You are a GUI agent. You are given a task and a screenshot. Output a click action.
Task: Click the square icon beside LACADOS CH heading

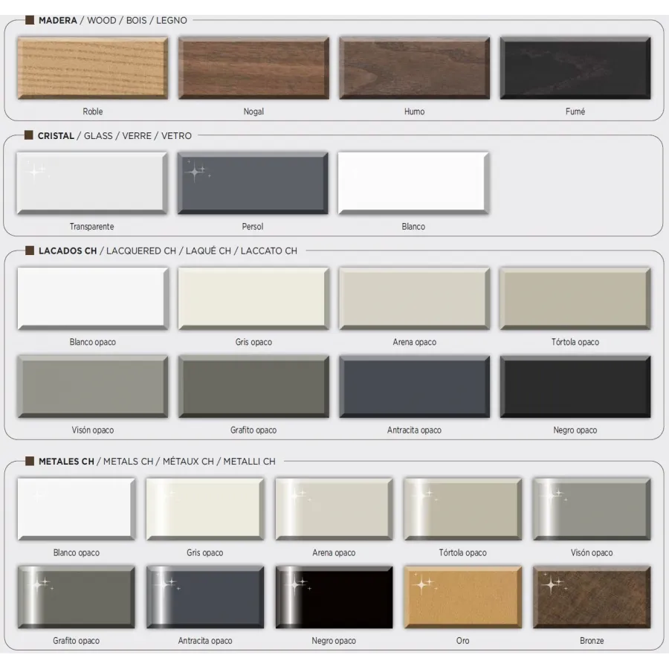pyautogui.click(x=29, y=251)
